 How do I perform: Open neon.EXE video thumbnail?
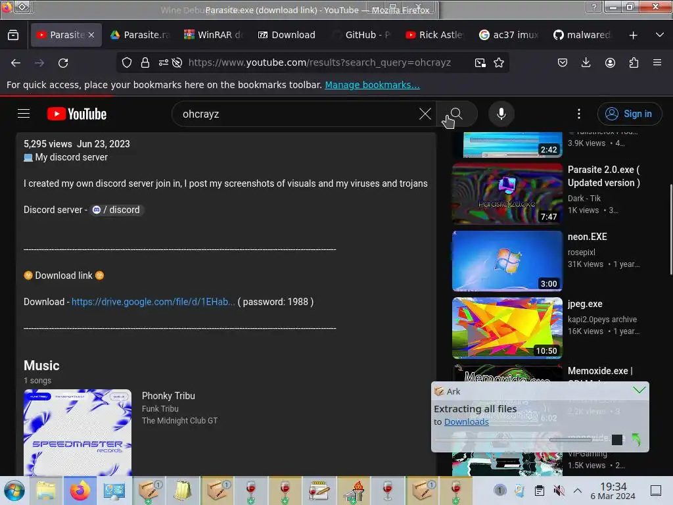507,260
